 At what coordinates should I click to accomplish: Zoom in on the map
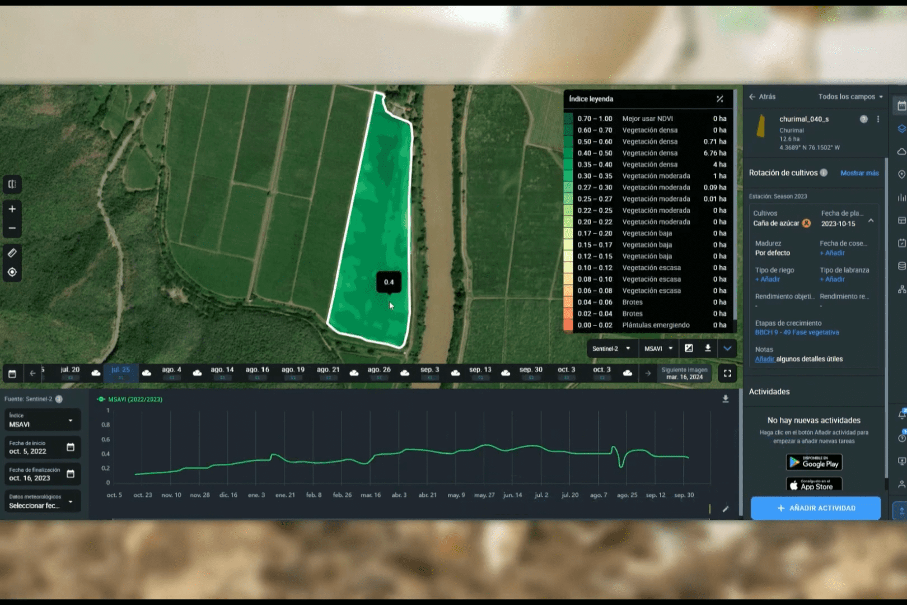coord(12,209)
